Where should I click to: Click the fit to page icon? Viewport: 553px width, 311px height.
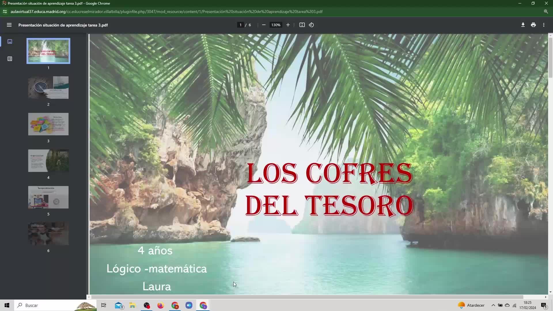(302, 25)
